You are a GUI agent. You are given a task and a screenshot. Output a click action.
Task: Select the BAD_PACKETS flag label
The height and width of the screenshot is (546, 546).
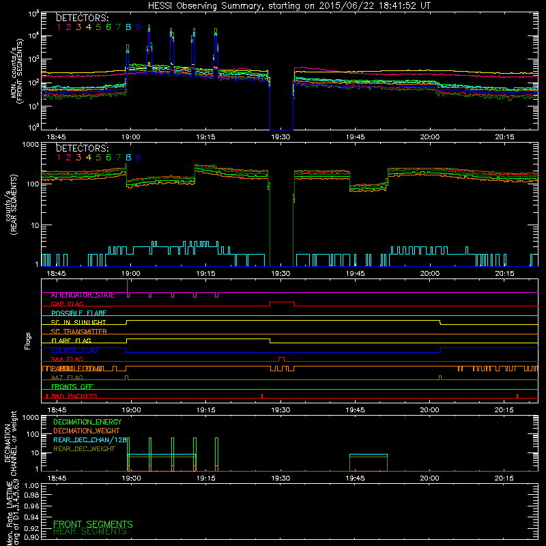(74, 397)
